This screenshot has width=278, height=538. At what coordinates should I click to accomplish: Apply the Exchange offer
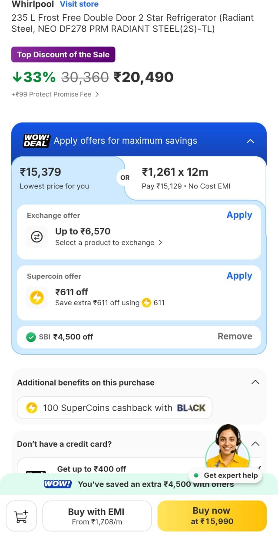pyautogui.click(x=239, y=215)
